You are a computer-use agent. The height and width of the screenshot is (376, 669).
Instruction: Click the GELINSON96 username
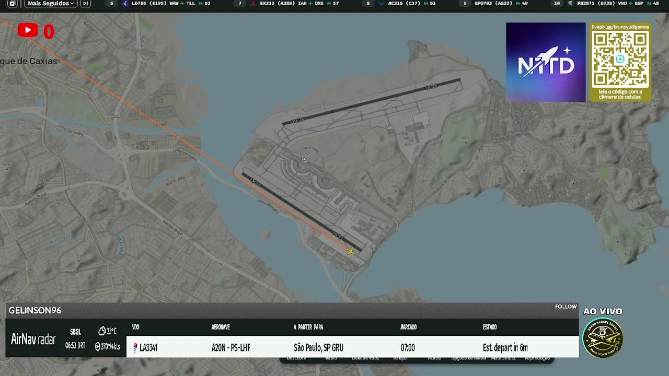(35, 310)
